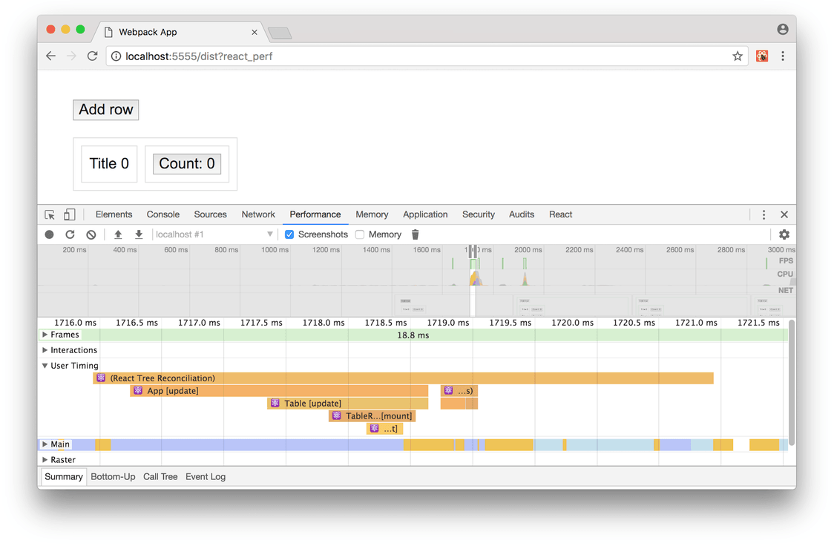Expand the Main thread track

[x=45, y=444]
